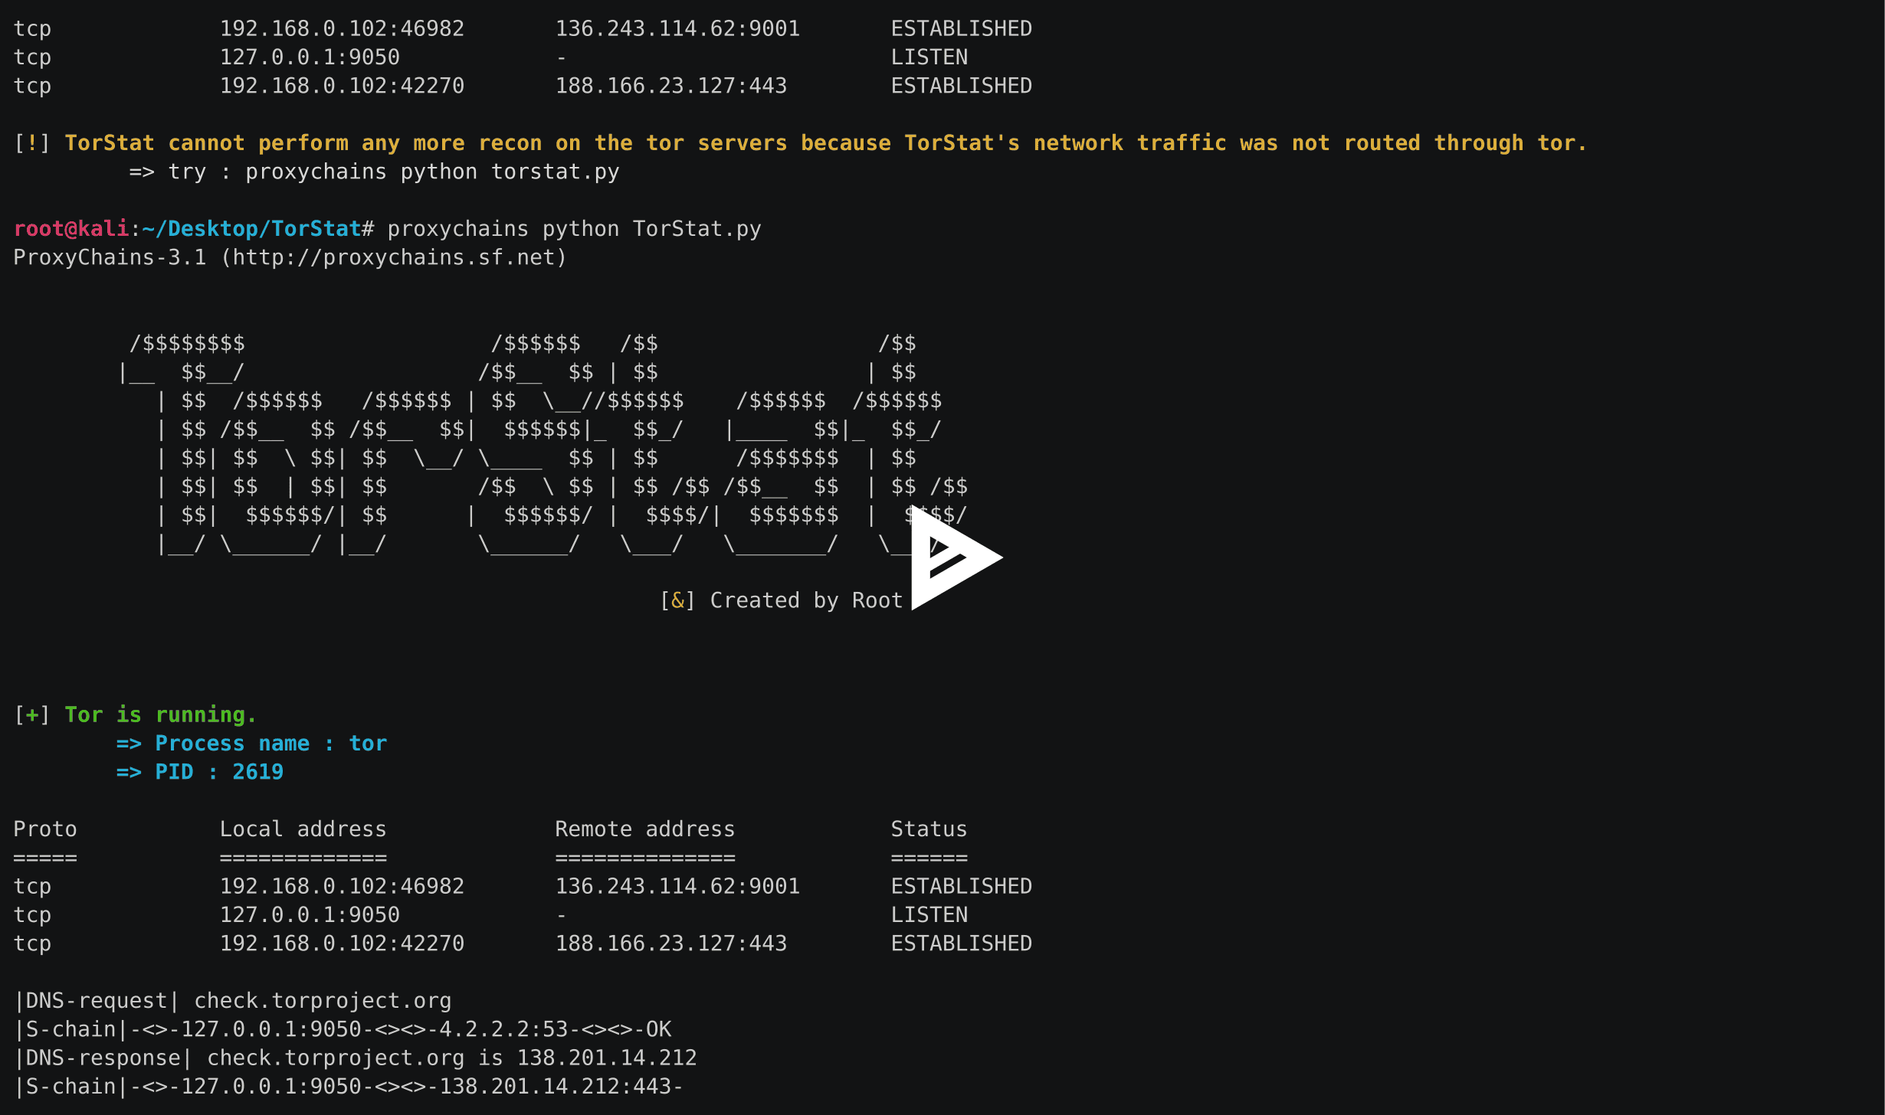Click the 'Status' column header

click(929, 829)
